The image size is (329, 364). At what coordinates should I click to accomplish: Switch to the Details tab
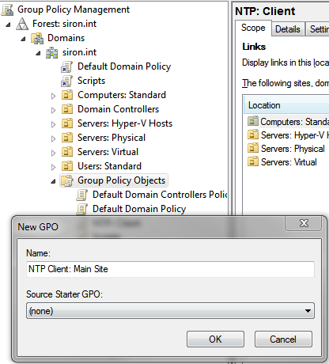tap(288, 29)
